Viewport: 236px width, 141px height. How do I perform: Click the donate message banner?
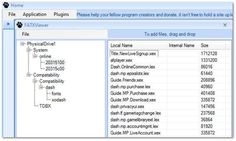pos(154,15)
